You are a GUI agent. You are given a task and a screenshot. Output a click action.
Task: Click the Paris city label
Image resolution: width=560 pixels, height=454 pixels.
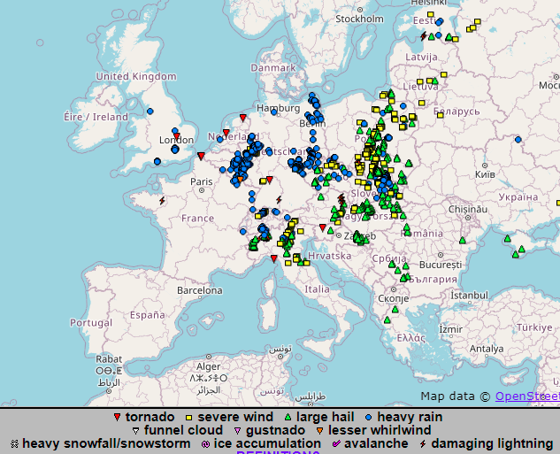pyautogui.click(x=202, y=181)
